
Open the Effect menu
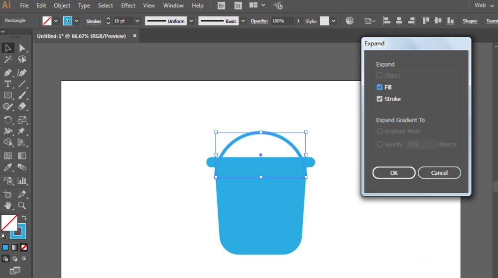(x=128, y=5)
